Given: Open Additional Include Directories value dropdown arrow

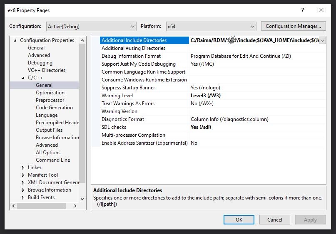Looking at the screenshot, I should coord(322,40).
